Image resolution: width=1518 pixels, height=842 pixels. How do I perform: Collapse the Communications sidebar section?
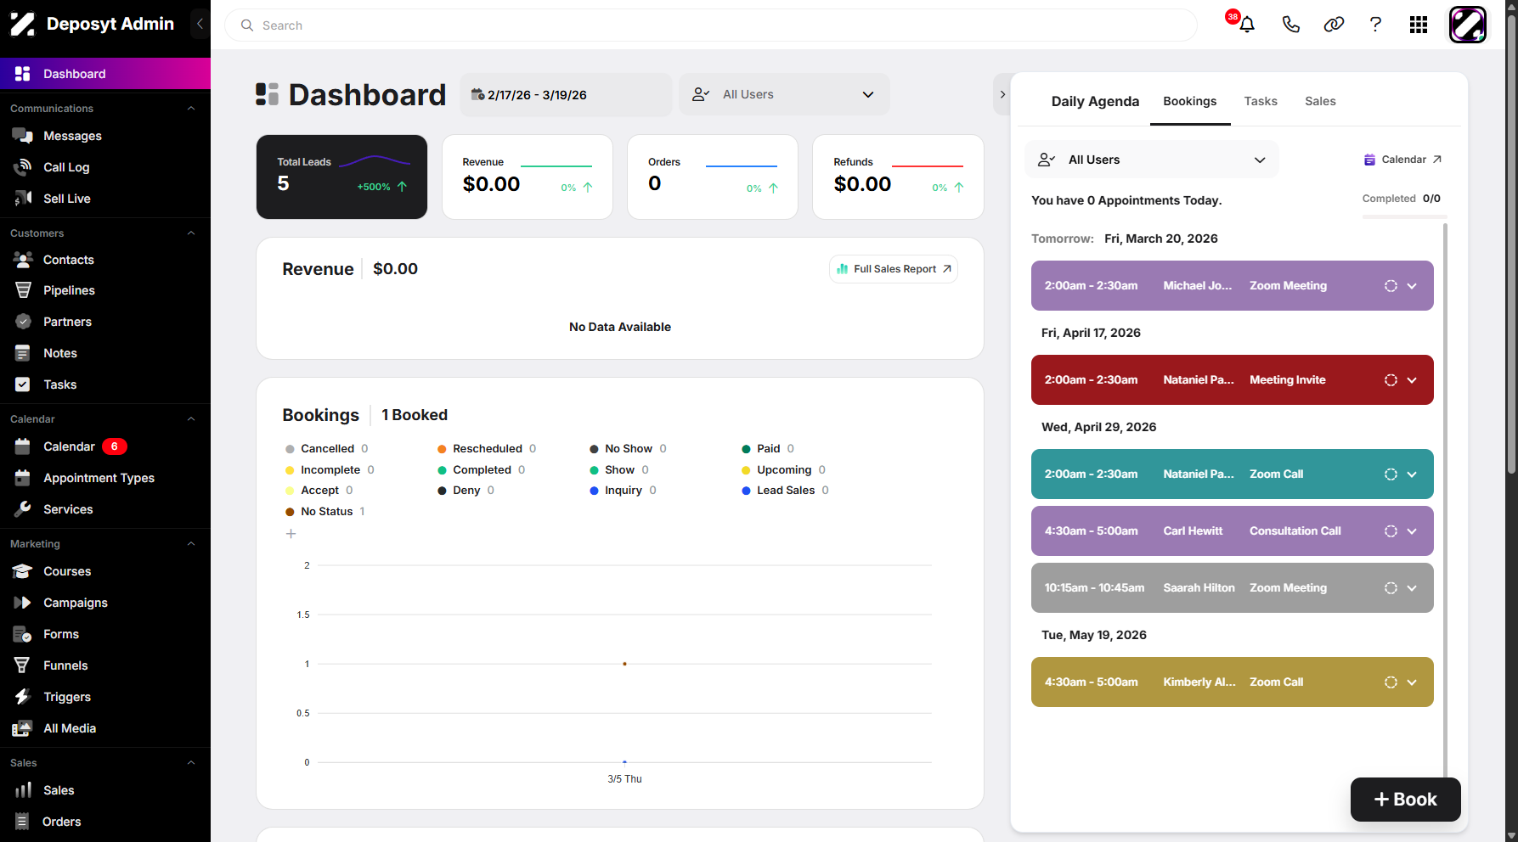tap(191, 109)
